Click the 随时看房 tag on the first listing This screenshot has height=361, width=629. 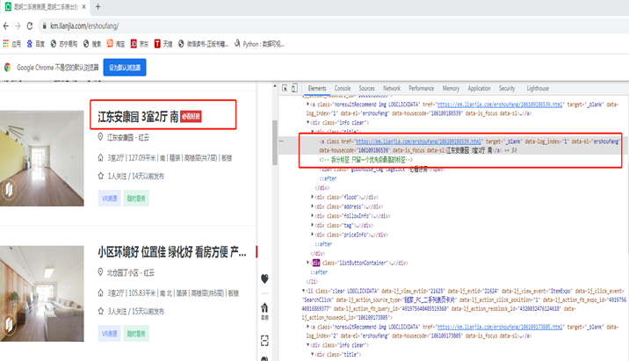[136, 199]
